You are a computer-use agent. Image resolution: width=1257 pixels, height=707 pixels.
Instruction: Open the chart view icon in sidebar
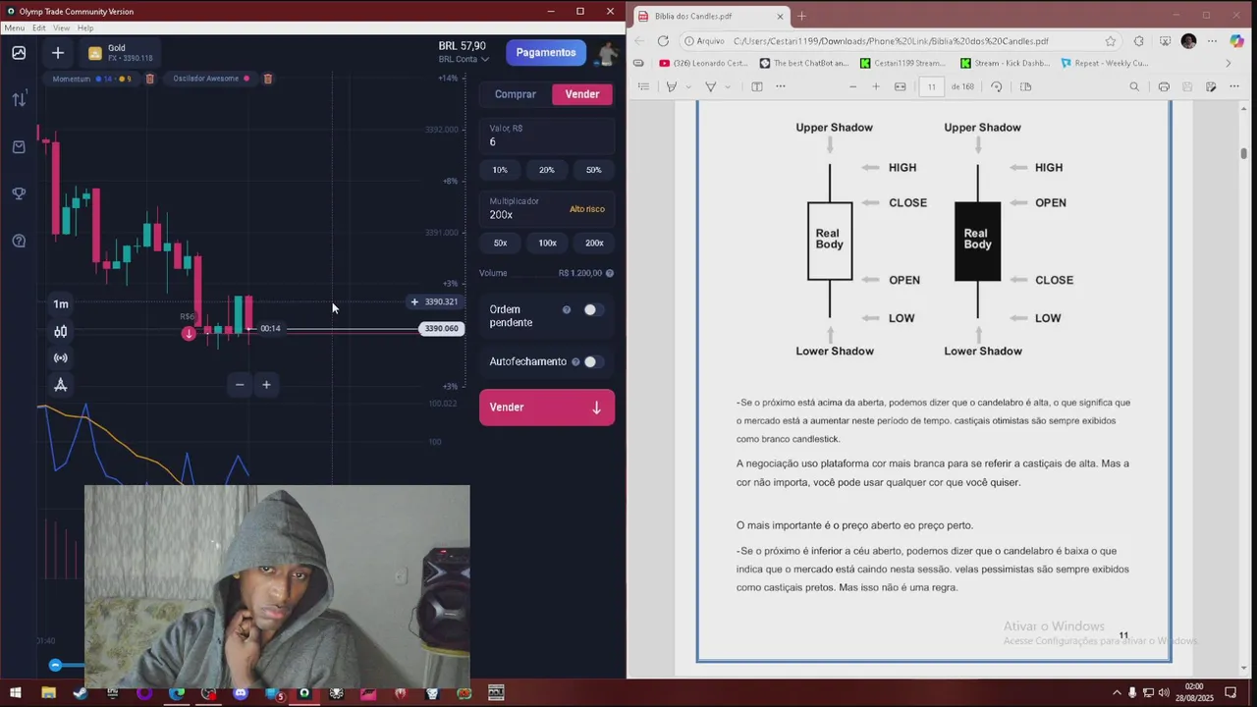click(x=19, y=53)
